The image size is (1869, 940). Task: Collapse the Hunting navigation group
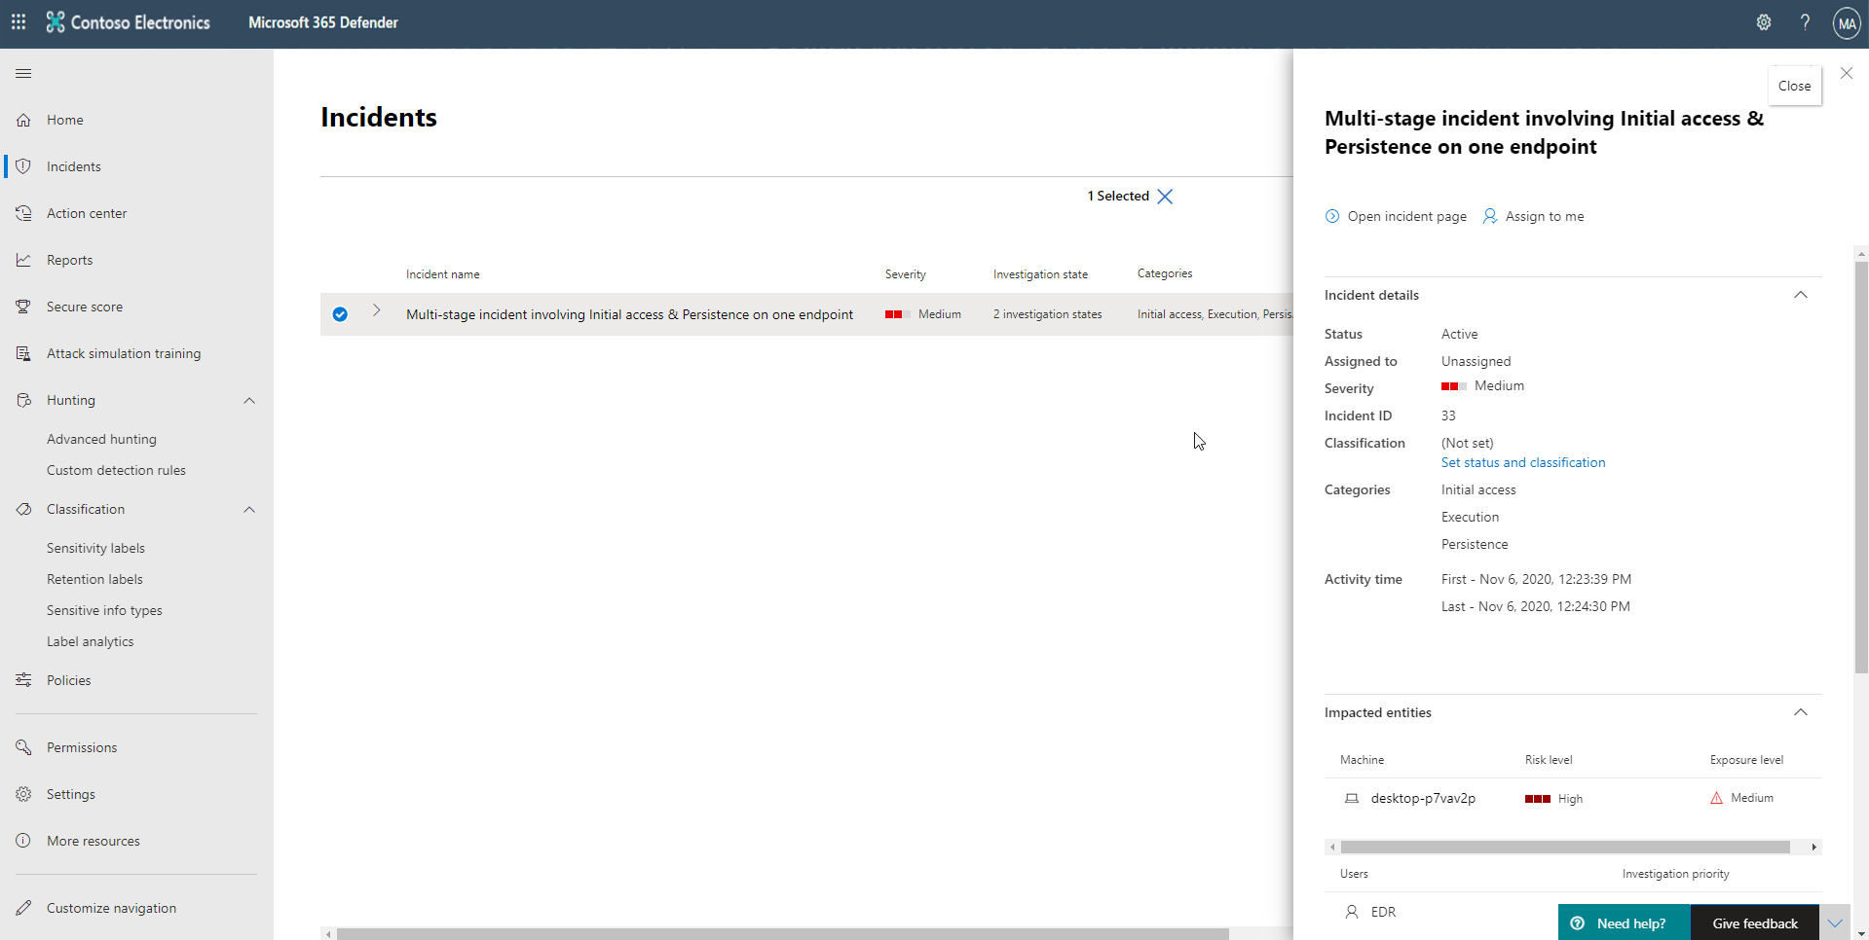click(x=249, y=401)
